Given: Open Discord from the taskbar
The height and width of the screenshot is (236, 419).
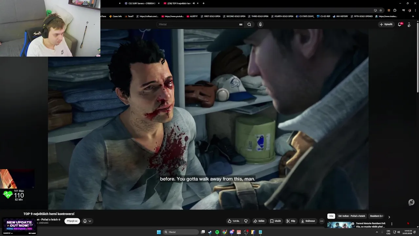Looking at the screenshot, I should click(232, 232).
